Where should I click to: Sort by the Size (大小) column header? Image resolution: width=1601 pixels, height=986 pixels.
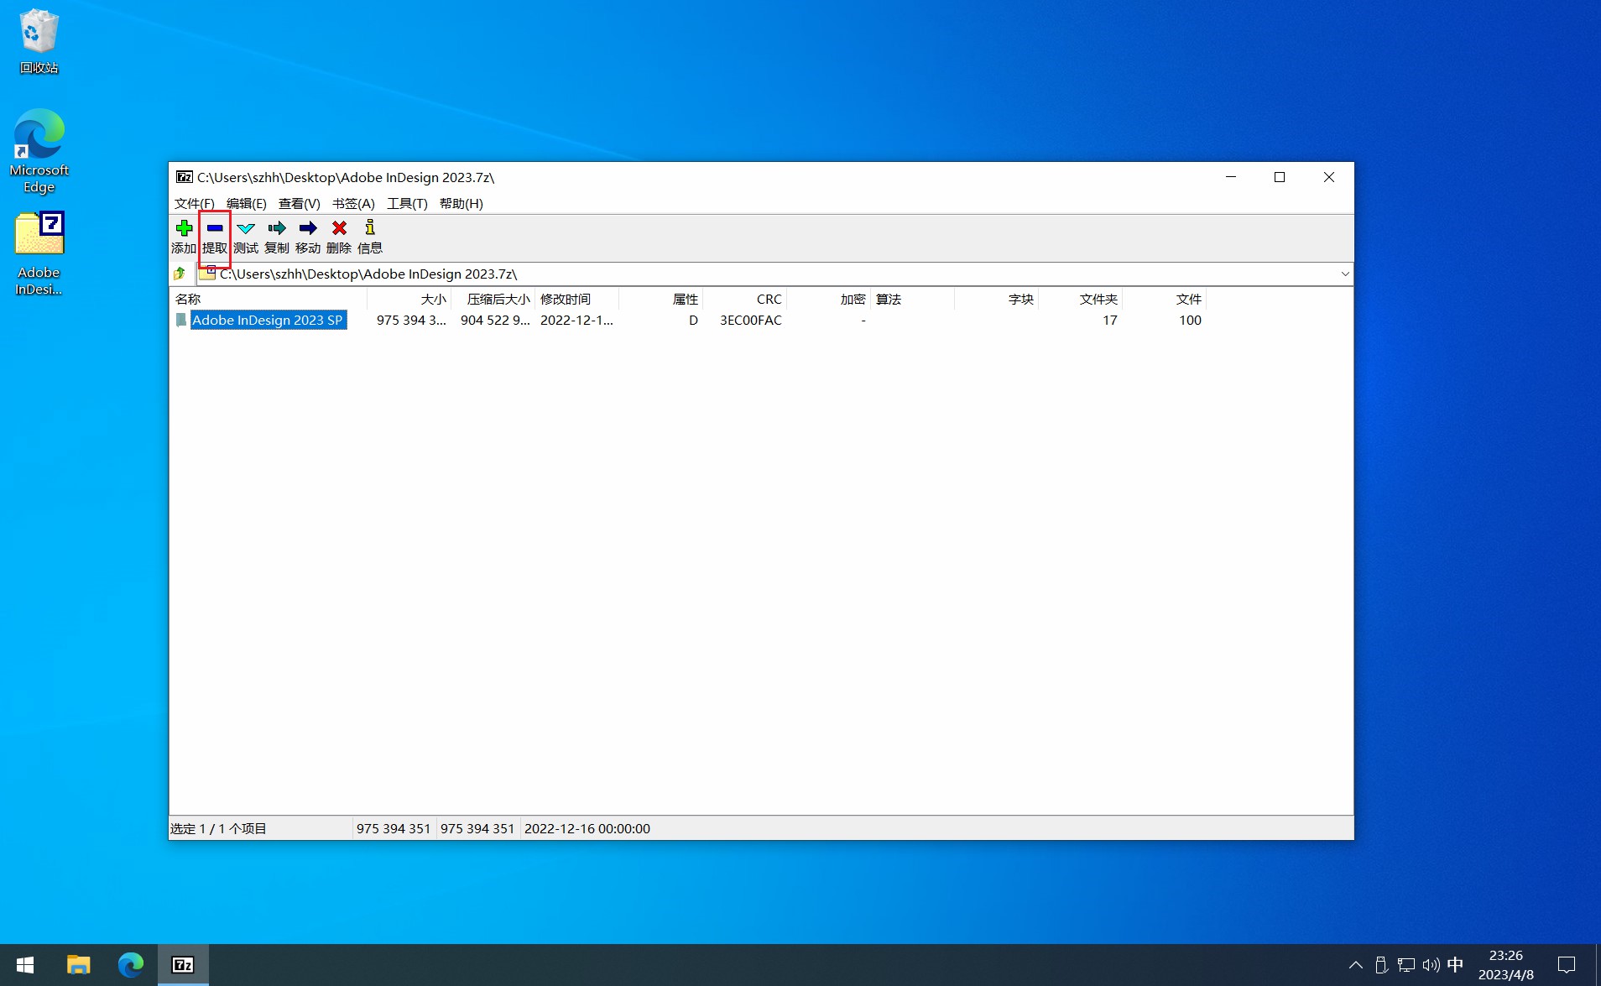432,300
